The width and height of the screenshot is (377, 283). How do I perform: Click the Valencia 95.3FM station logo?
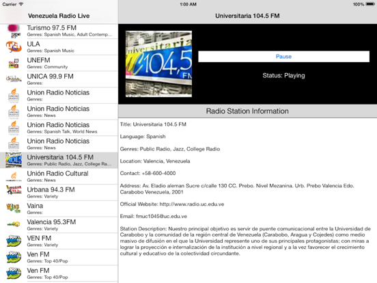pyautogui.click(x=14, y=224)
